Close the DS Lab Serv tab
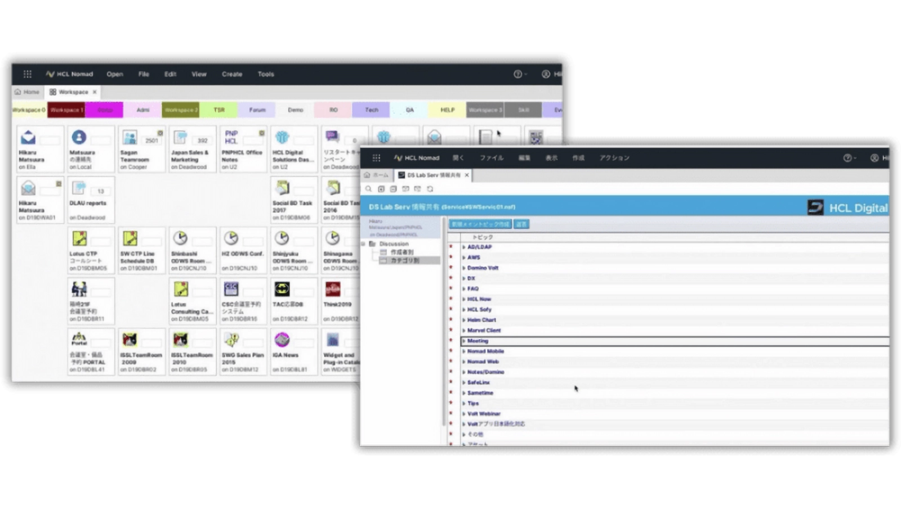 pyautogui.click(x=467, y=175)
